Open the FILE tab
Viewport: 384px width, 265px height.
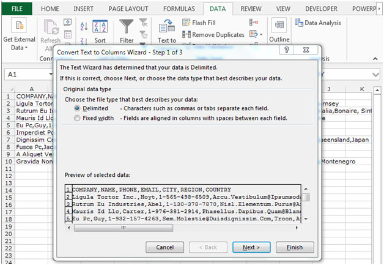(x=17, y=9)
